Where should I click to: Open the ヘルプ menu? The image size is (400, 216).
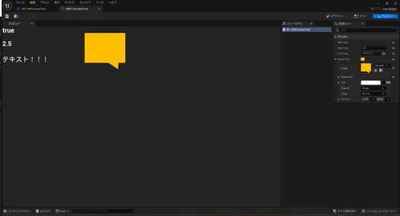tap(112, 2)
